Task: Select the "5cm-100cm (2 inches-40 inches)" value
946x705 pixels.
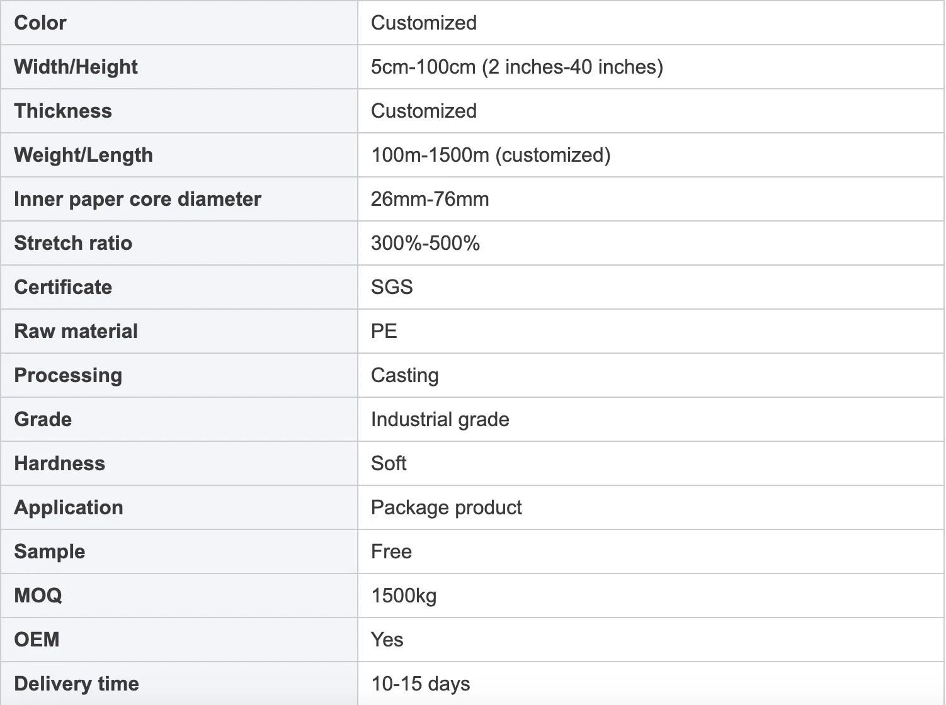Action: pyautogui.click(x=516, y=67)
